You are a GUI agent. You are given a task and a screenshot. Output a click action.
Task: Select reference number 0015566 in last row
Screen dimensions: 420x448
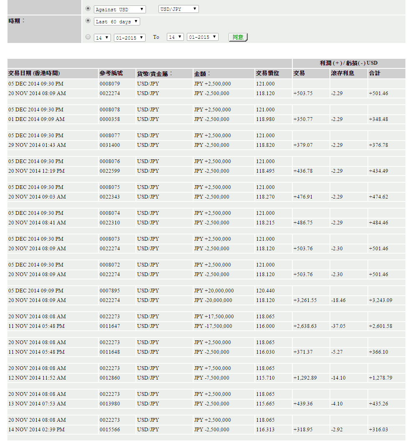110,430
